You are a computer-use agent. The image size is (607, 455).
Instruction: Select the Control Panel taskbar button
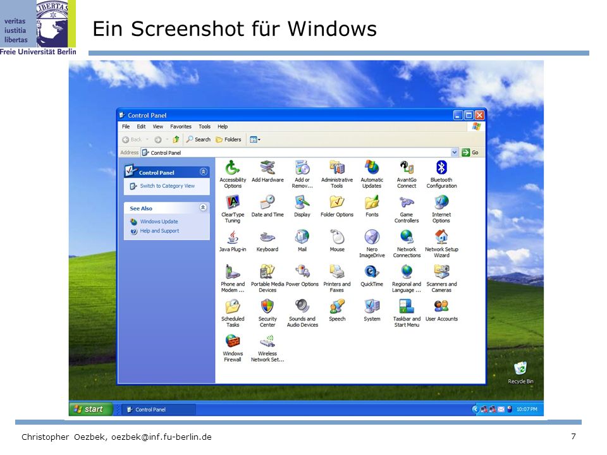[159, 409]
